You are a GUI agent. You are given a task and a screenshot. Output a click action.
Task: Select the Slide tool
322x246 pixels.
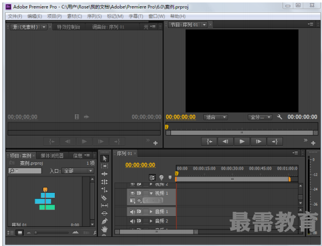[x=105, y=213]
